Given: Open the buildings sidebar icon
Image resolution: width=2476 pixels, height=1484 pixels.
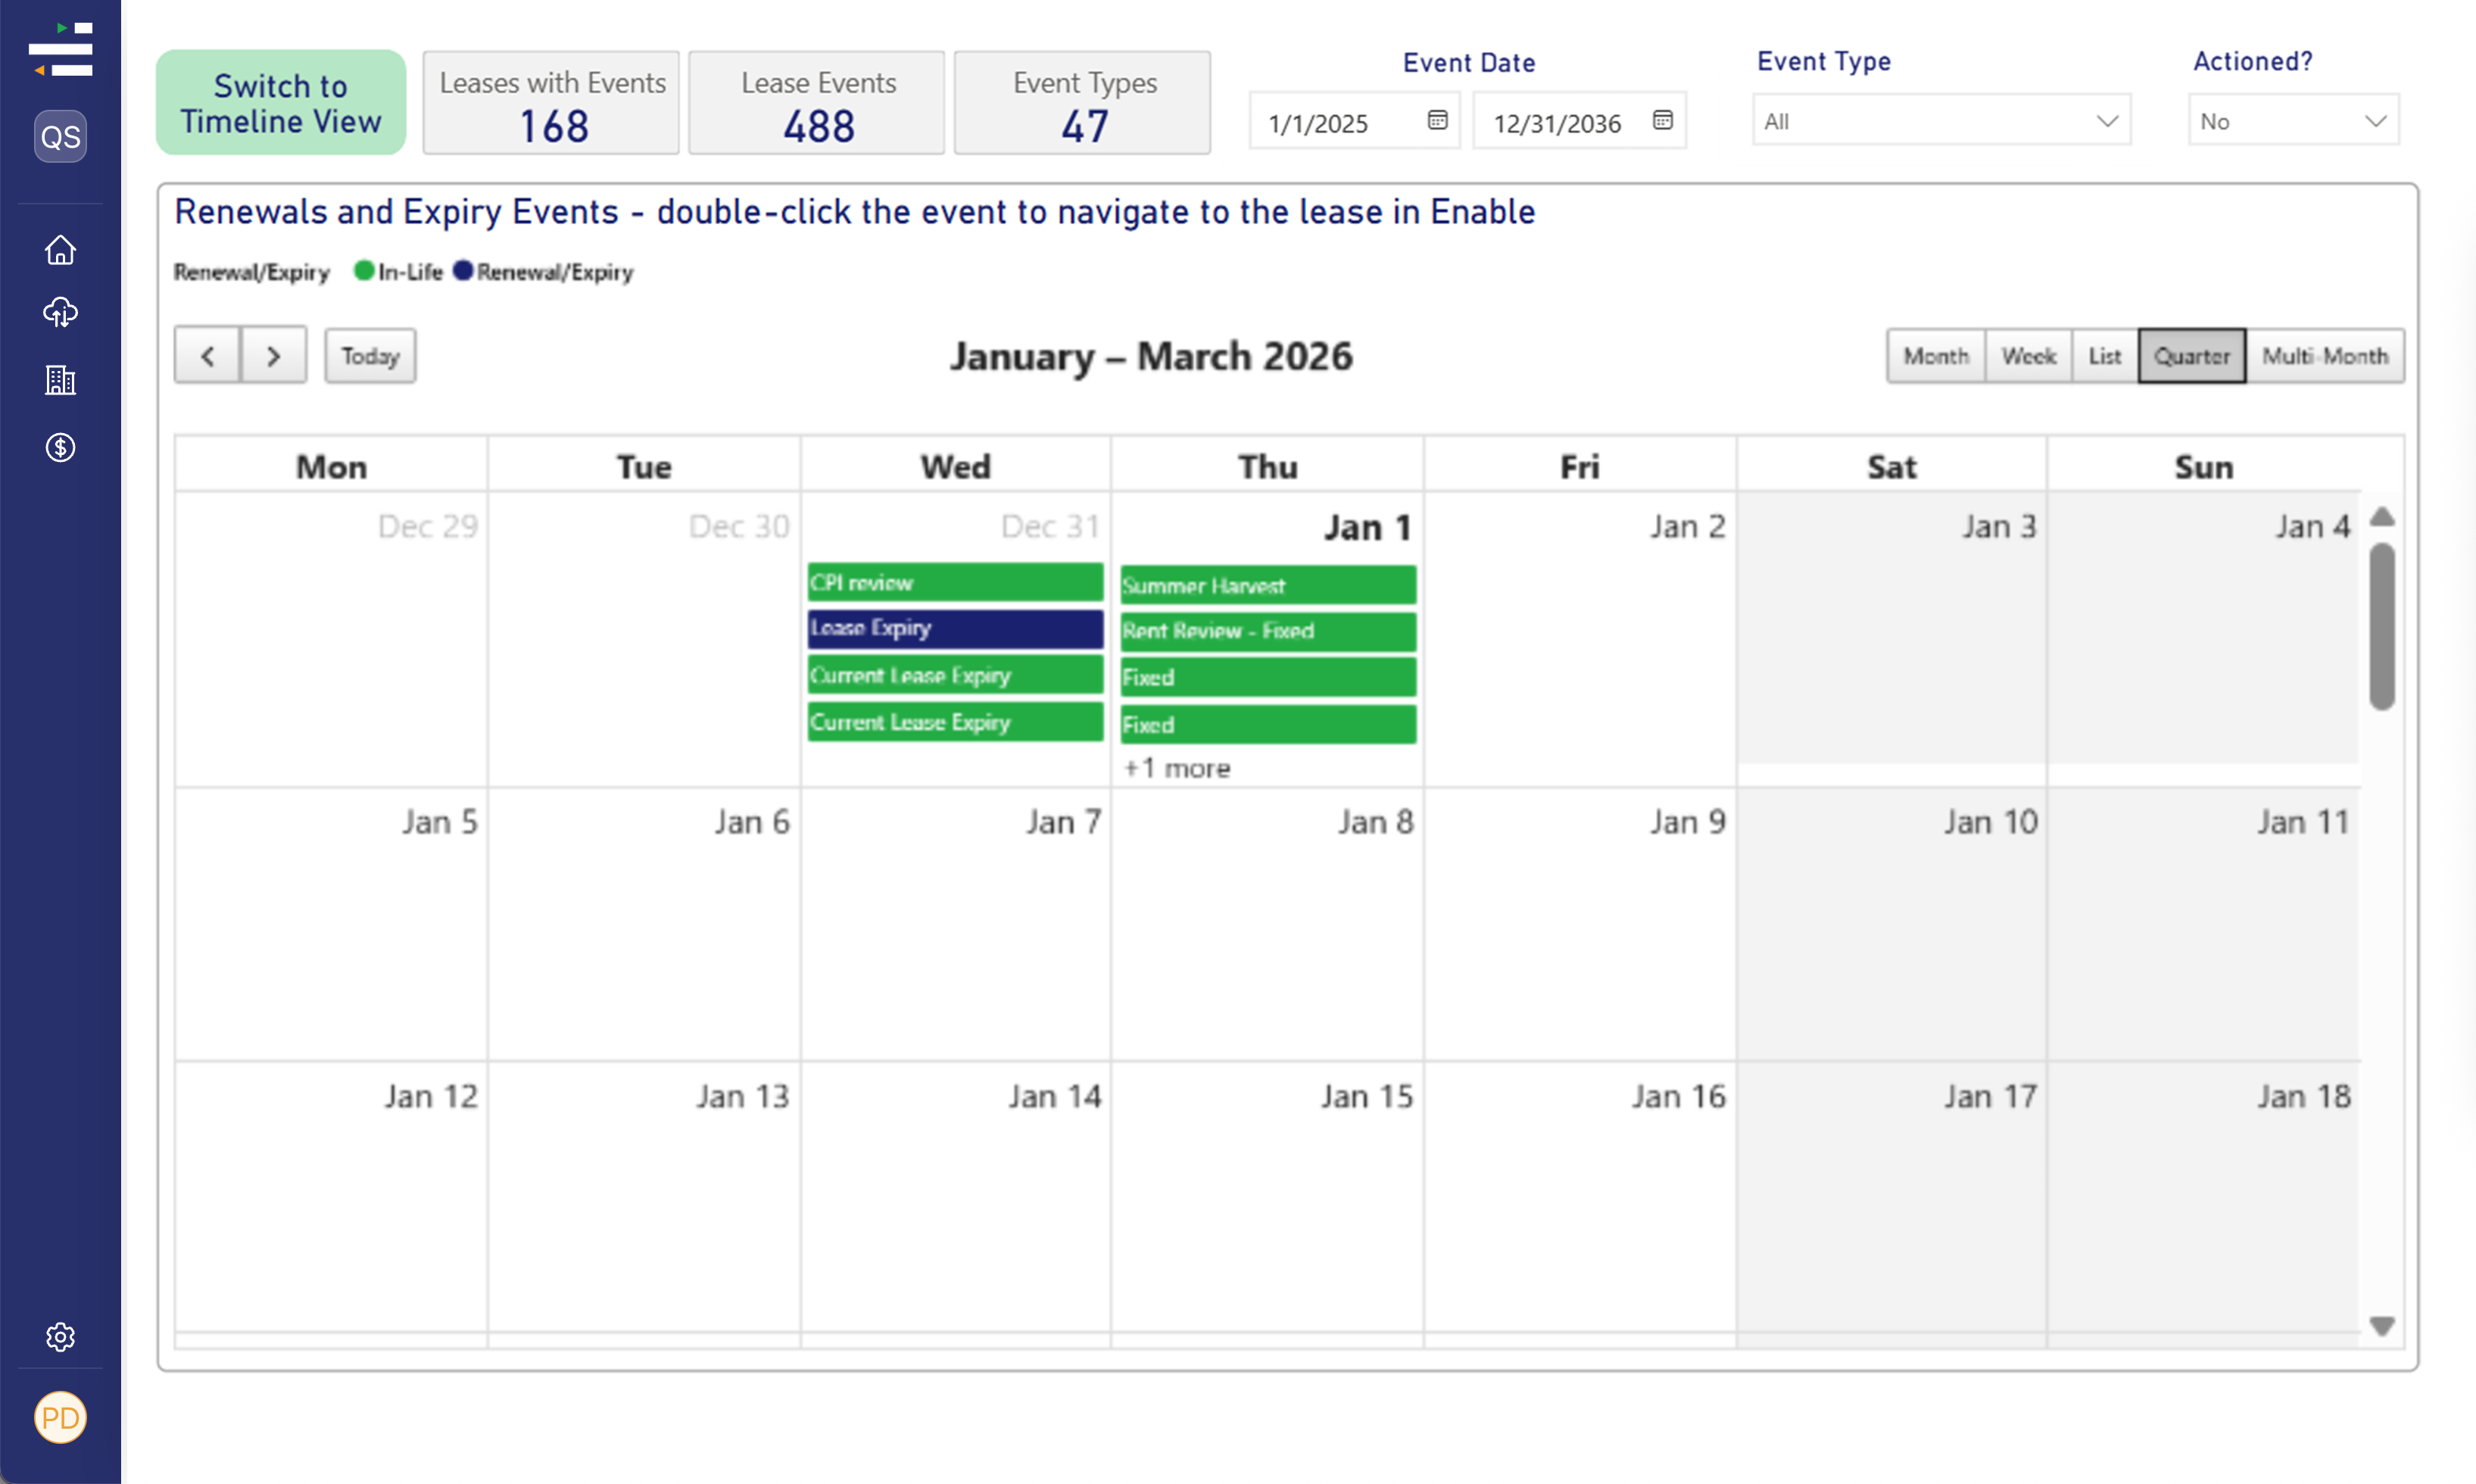Looking at the screenshot, I should [x=60, y=380].
